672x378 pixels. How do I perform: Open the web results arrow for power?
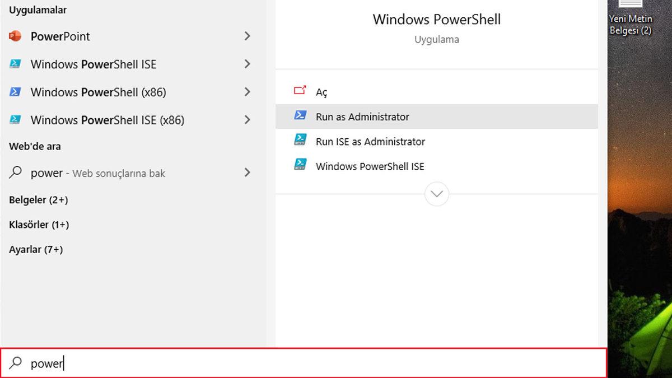pyautogui.click(x=247, y=173)
